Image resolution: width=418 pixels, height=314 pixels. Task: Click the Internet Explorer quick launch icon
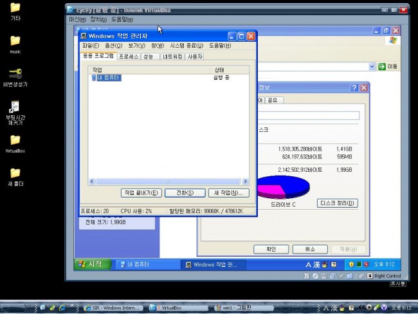(62, 308)
